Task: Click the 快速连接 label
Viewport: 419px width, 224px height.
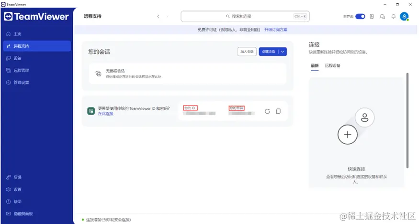Action: click(356, 169)
